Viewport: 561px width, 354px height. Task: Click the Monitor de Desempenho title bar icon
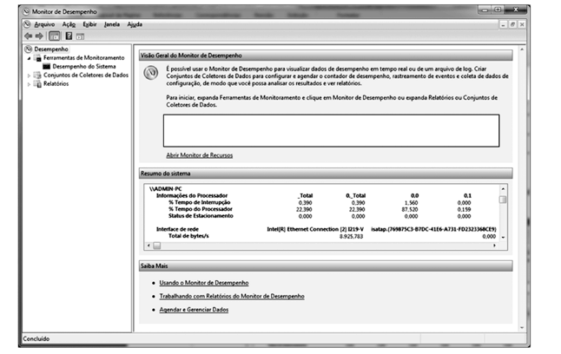pos(26,11)
